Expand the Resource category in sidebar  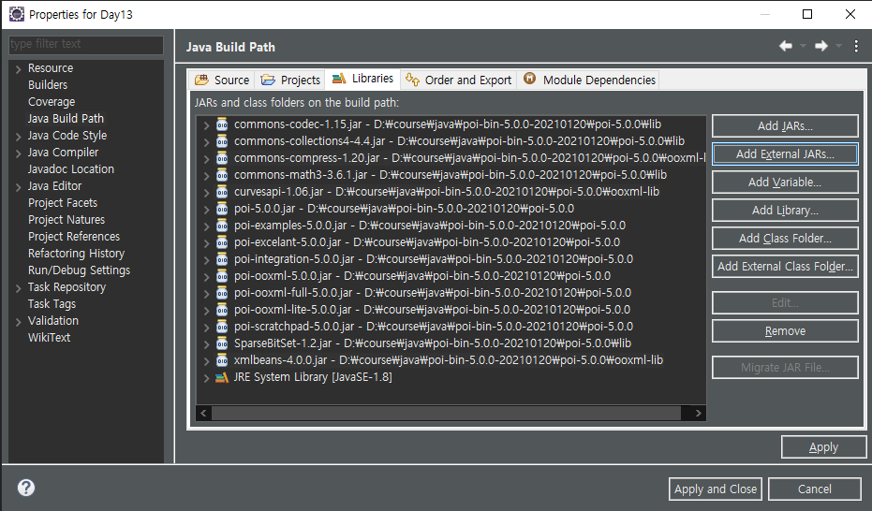click(x=19, y=69)
